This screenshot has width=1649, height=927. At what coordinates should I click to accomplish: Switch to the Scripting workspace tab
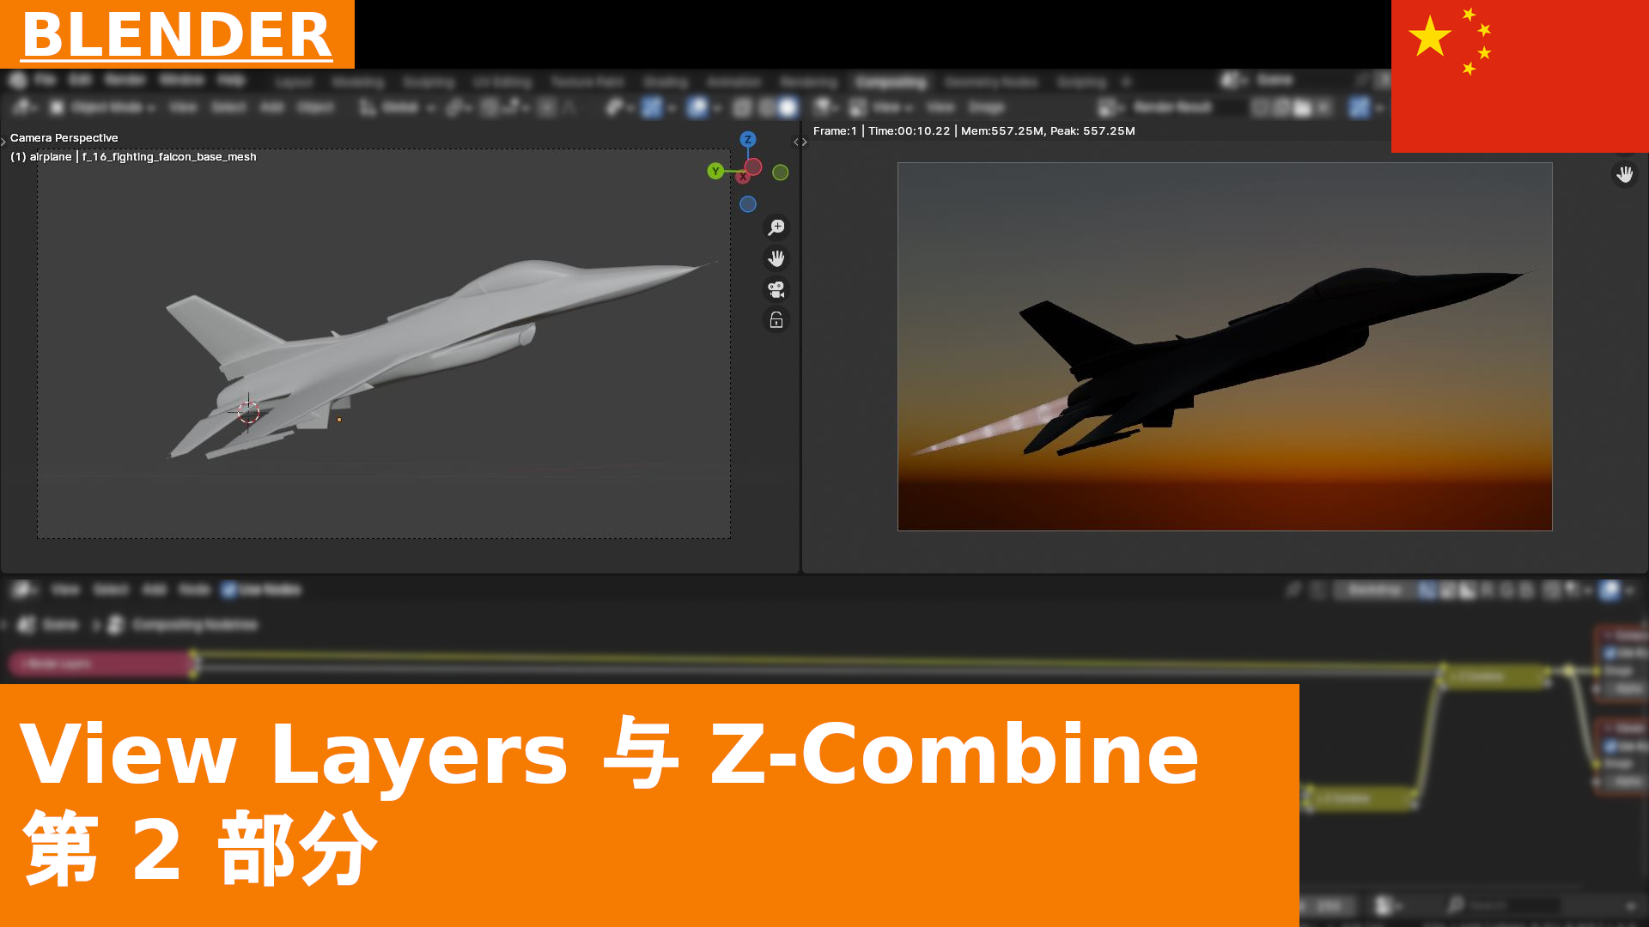click(x=1081, y=82)
